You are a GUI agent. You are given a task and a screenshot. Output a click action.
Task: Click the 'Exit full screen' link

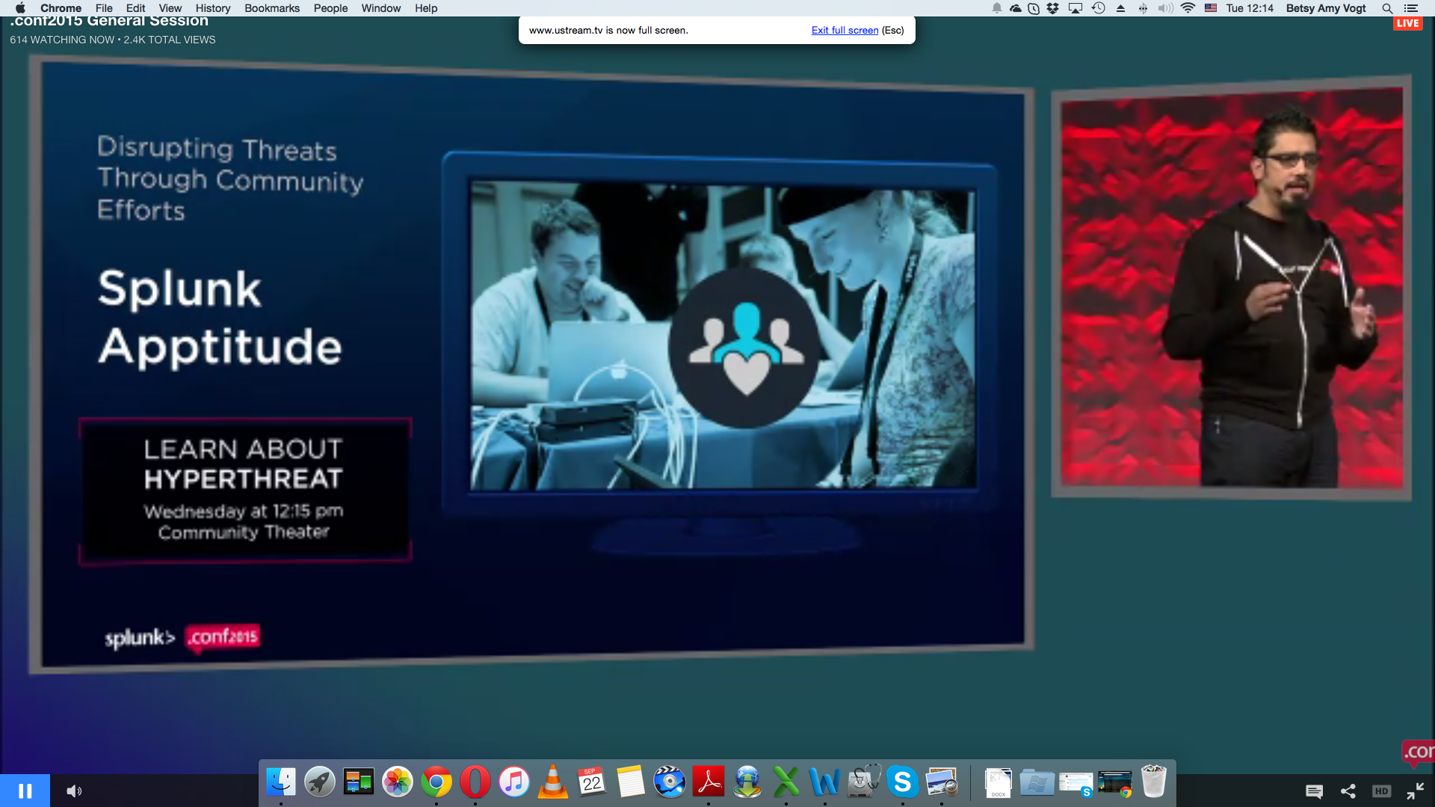(845, 30)
